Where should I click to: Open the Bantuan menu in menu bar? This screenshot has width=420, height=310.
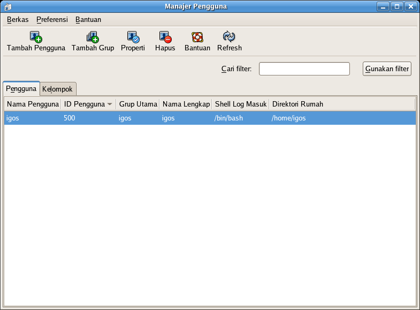(x=88, y=20)
